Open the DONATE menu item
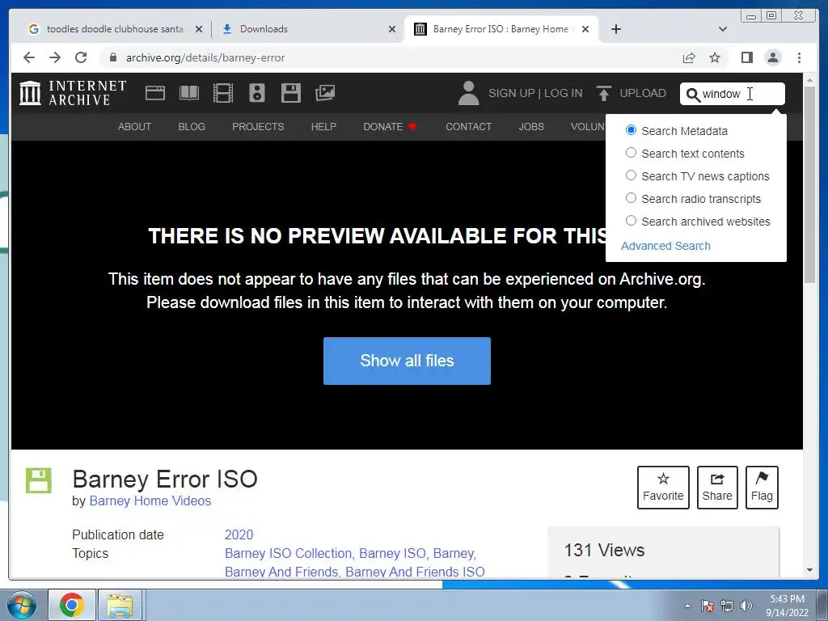 point(390,127)
